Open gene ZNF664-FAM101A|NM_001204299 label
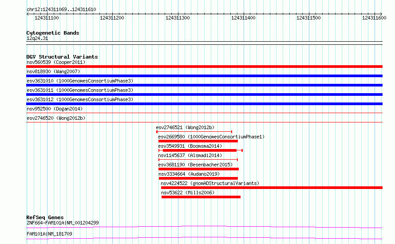 [x=63, y=223]
